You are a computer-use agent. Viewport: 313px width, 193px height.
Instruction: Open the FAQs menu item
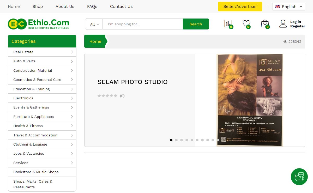point(92,7)
